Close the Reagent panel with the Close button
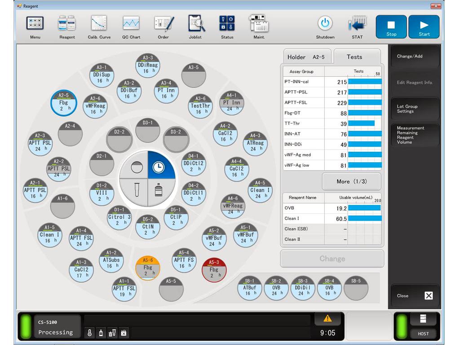 (x=415, y=296)
